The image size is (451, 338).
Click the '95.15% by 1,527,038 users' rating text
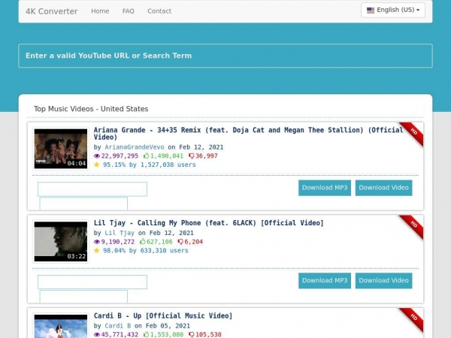coord(150,164)
